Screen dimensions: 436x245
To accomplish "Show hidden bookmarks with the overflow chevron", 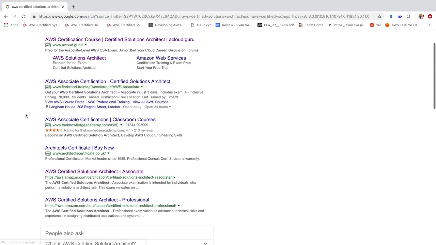I will 430,25.
